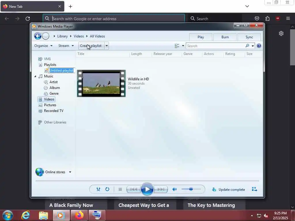295x221 pixels.
Task: Mute the Media Player volume
Action: (175, 189)
